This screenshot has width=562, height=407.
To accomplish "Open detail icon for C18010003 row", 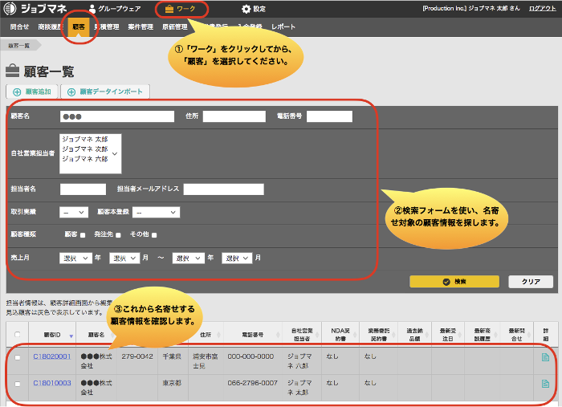I will coord(545,384).
